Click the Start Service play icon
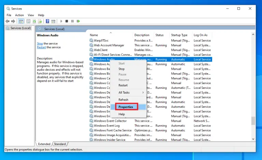The width and height of the screenshot is (262, 160). click(61, 21)
